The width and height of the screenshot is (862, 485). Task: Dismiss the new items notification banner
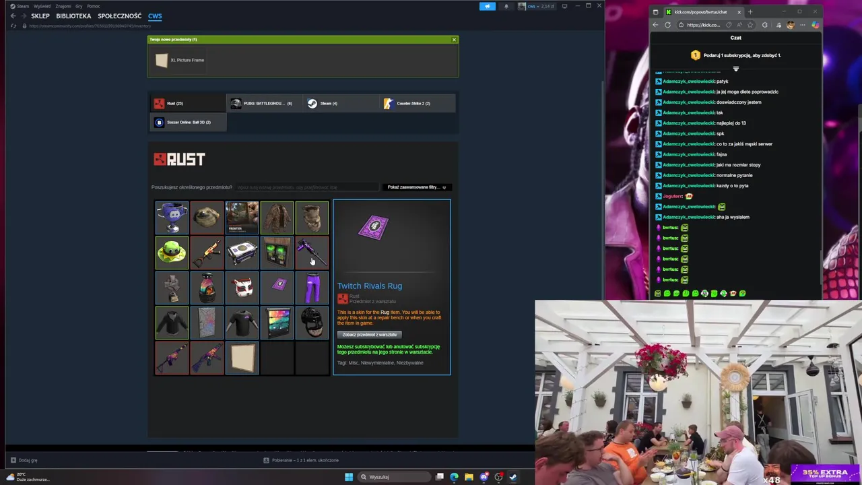(x=454, y=40)
